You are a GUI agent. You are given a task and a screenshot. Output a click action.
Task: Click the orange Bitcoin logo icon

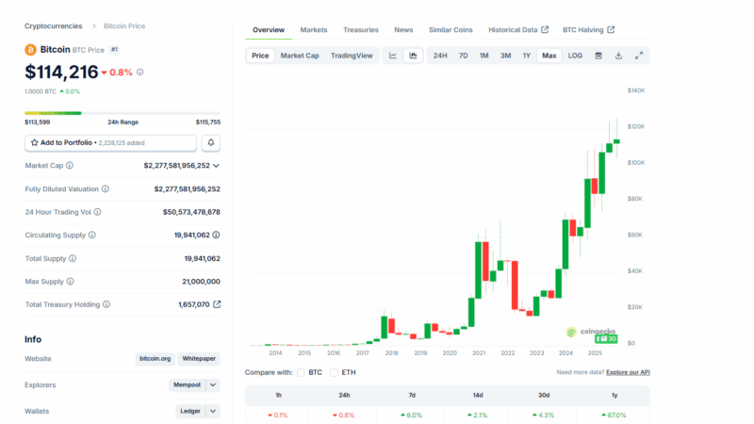30,50
